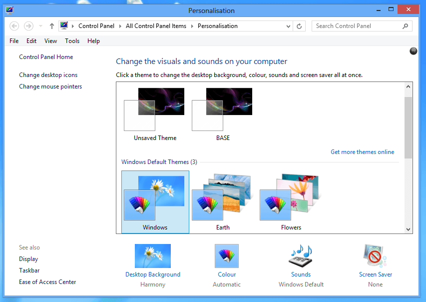Open the Edit menu
This screenshot has width=426, height=302.
click(x=31, y=41)
